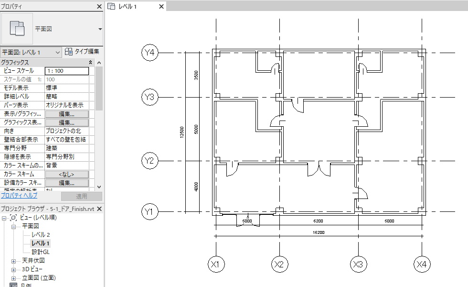Select grid bubble X2

tap(279, 264)
